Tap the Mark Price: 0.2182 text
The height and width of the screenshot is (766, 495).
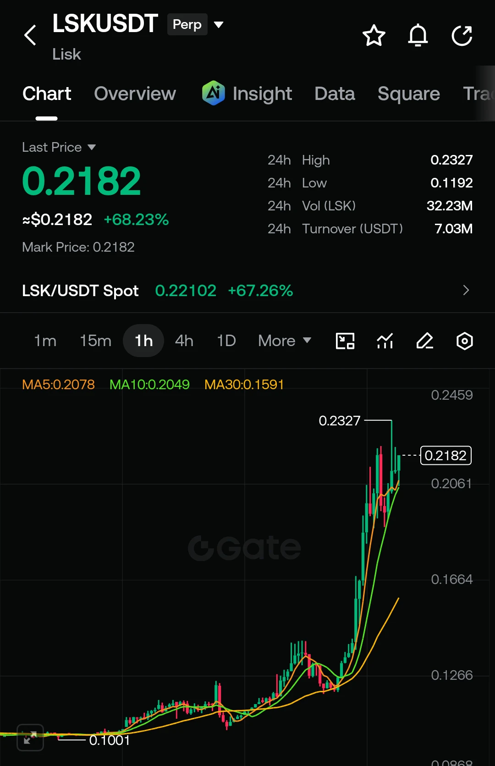(78, 247)
